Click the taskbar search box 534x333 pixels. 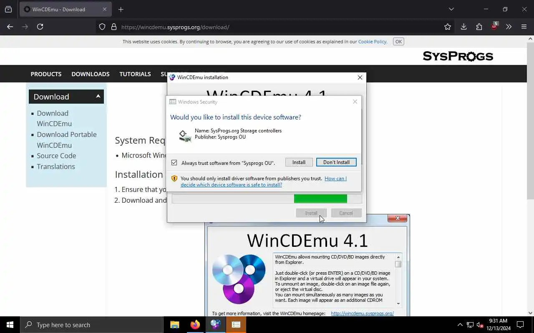(x=92, y=325)
